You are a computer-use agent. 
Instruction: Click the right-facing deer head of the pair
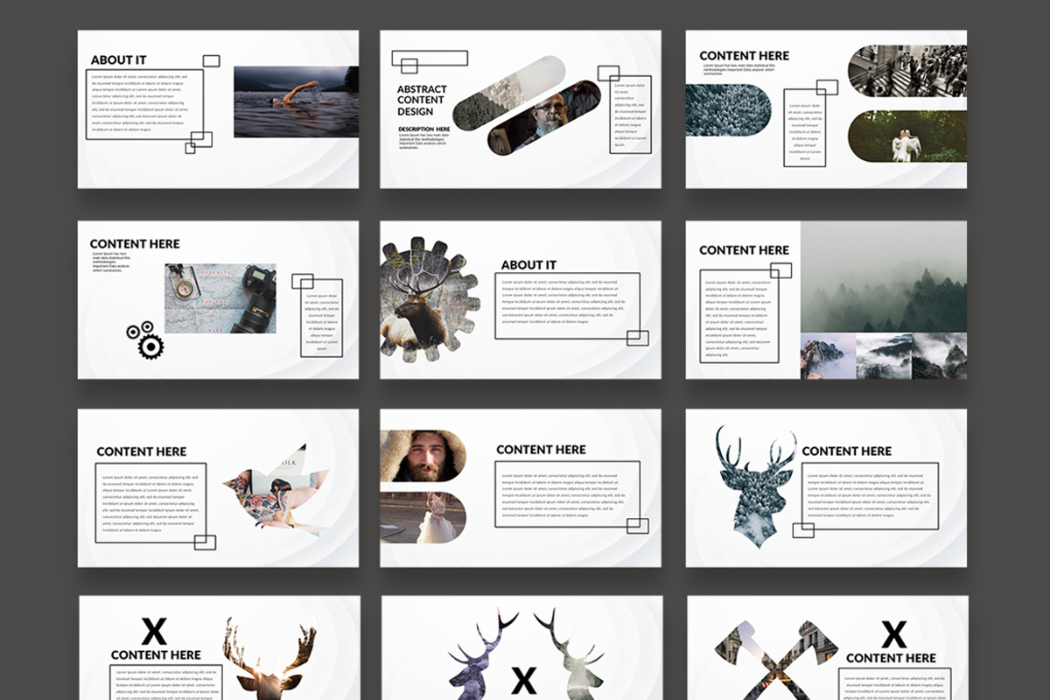(570, 654)
